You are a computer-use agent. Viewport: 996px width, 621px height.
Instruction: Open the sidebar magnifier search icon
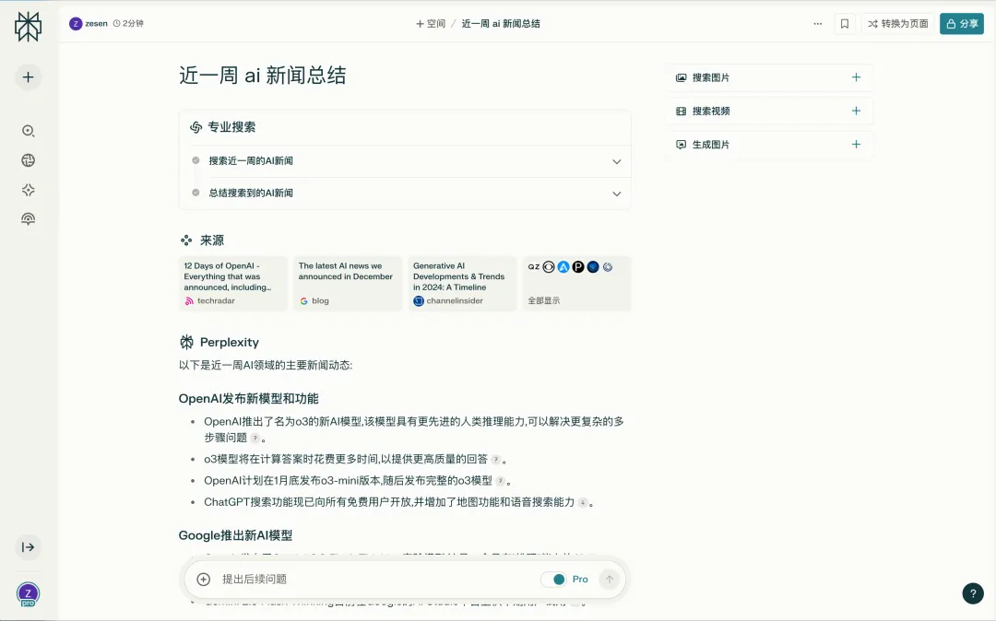point(28,131)
